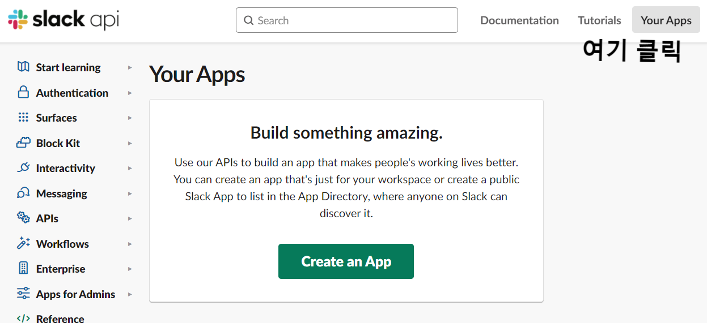The height and width of the screenshot is (323, 707).
Task: Click the APIs gears icon
Action: (x=23, y=218)
